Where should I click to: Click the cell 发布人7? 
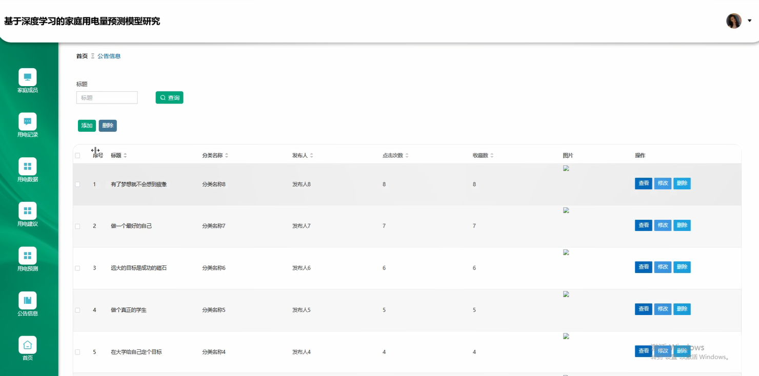click(302, 226)
